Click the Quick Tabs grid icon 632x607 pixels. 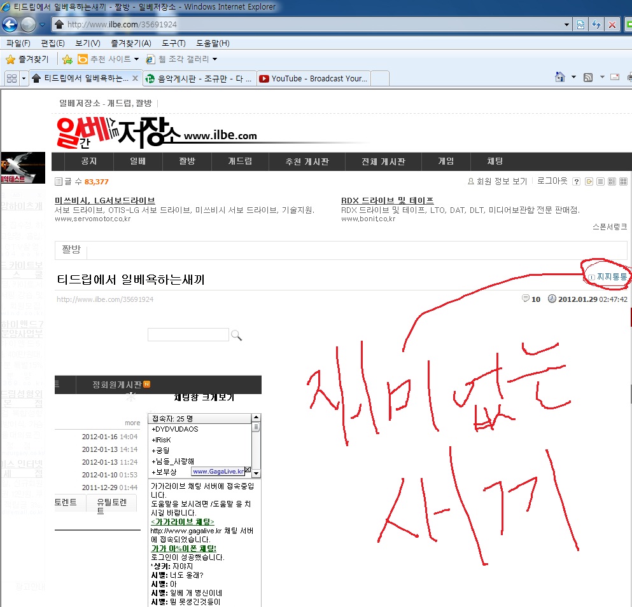click(11, 78)
